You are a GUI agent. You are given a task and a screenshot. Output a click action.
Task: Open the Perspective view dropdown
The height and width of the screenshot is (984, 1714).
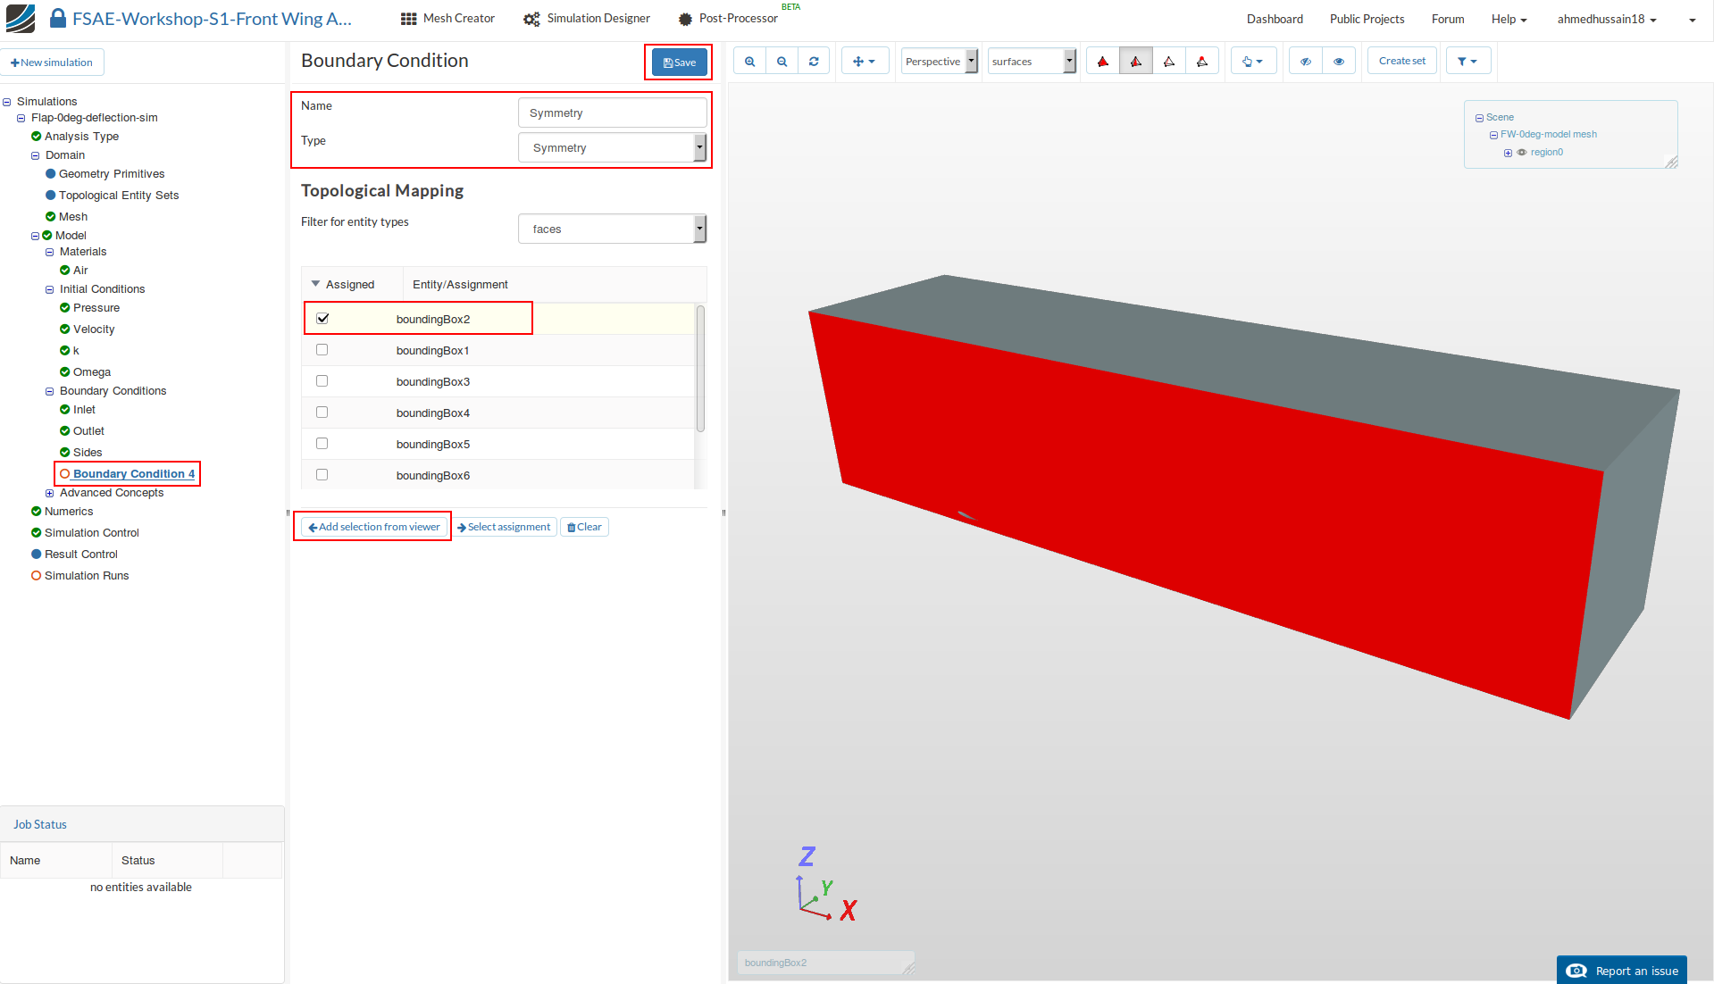pos(940,62)
